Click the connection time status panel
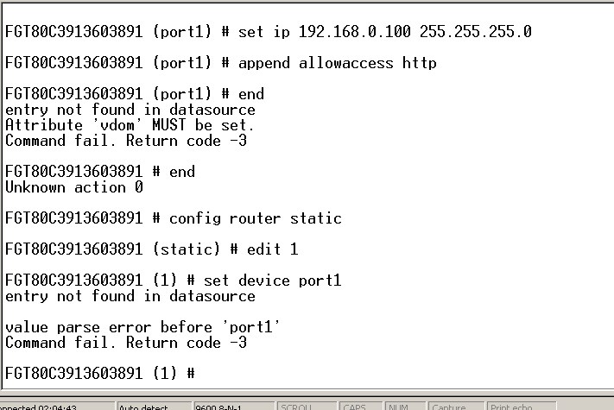Screen dimensions: 614x410 click(x=52, y=406)
